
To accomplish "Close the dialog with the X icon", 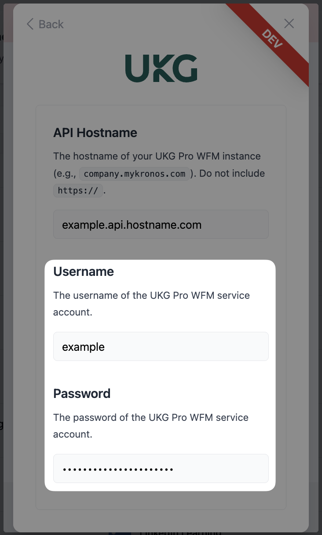I will coord(289,24).
